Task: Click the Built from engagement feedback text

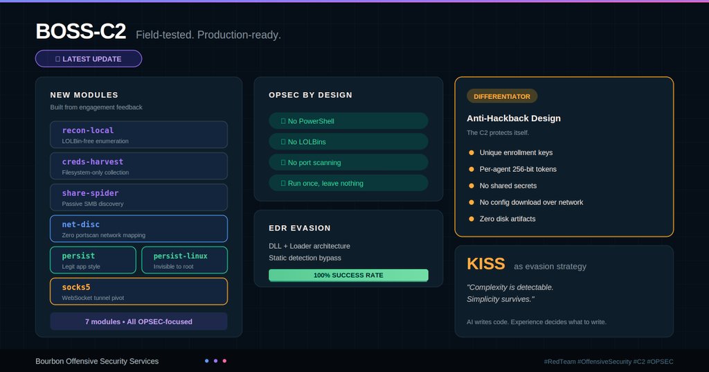Action: pyautogui.click(x=96, y=107)
